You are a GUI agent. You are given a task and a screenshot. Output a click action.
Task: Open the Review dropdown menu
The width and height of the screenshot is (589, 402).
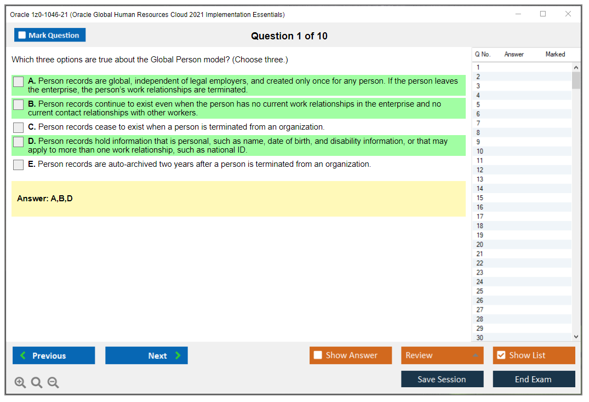pos(442,355)
